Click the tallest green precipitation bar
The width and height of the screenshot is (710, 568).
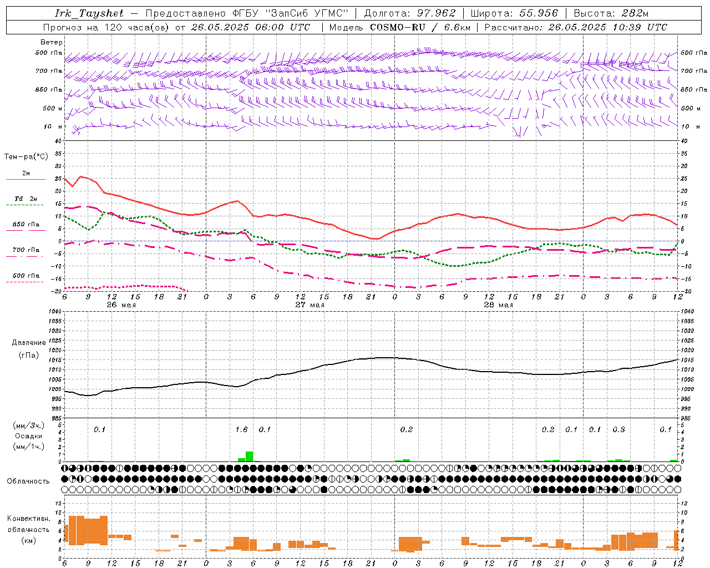click(250, 457)
